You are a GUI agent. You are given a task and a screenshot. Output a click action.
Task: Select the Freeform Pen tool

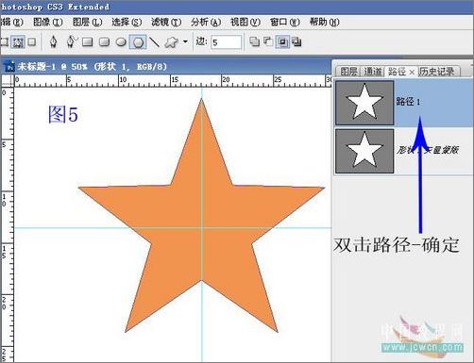[x=72, y=41]
